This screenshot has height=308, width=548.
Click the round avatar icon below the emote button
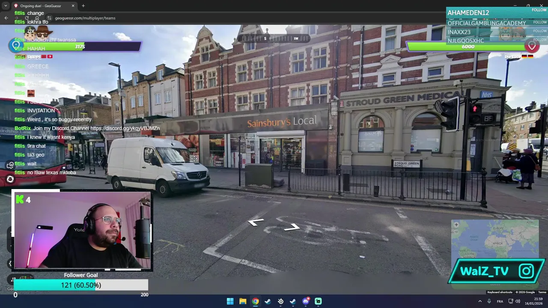(x=10, y=179)
